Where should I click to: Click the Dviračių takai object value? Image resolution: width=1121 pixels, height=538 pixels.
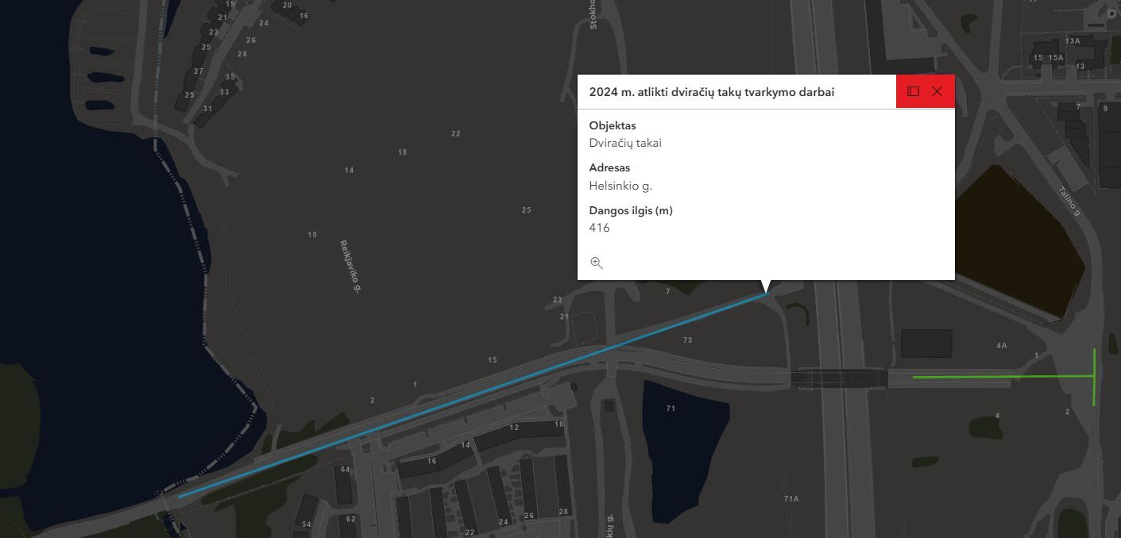pos(625,143)
